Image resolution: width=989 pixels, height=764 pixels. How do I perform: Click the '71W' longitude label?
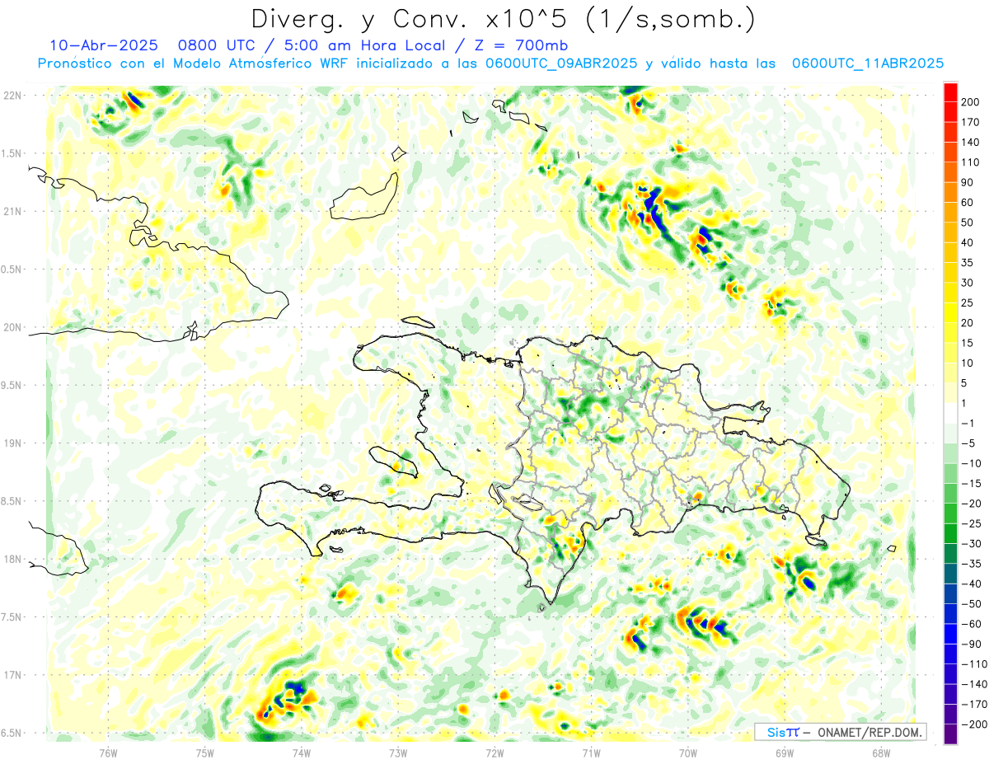point(591,752)
